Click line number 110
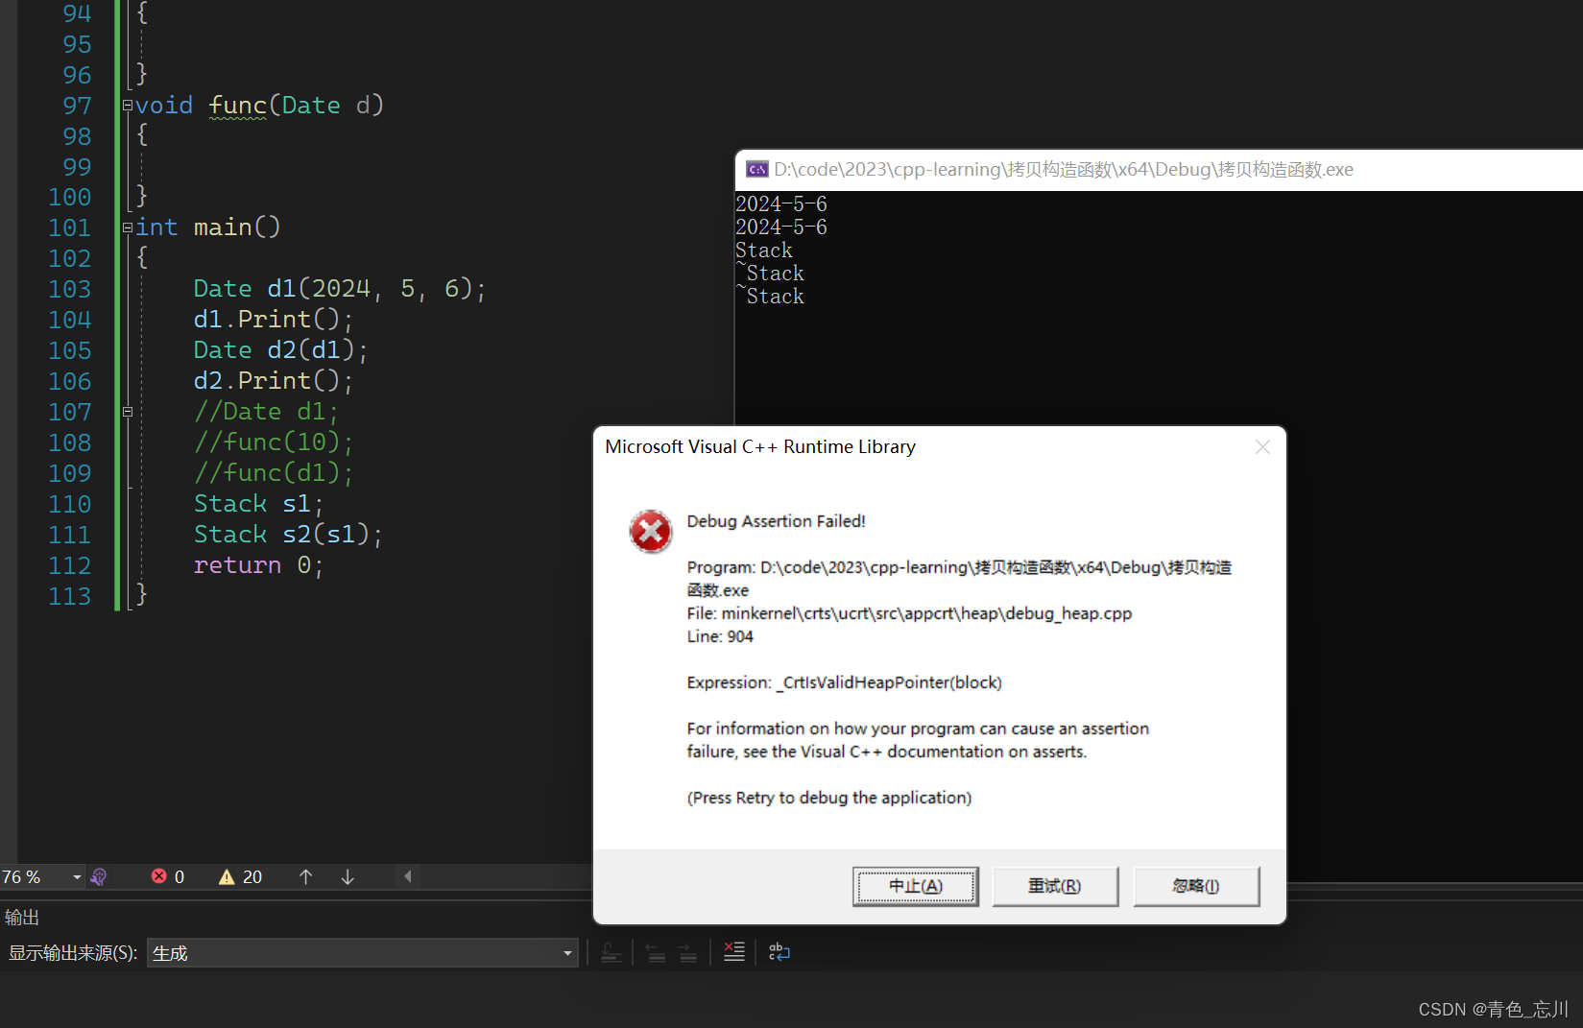The height and width of the screenshot is (1028, 1583). coord(70,504)
